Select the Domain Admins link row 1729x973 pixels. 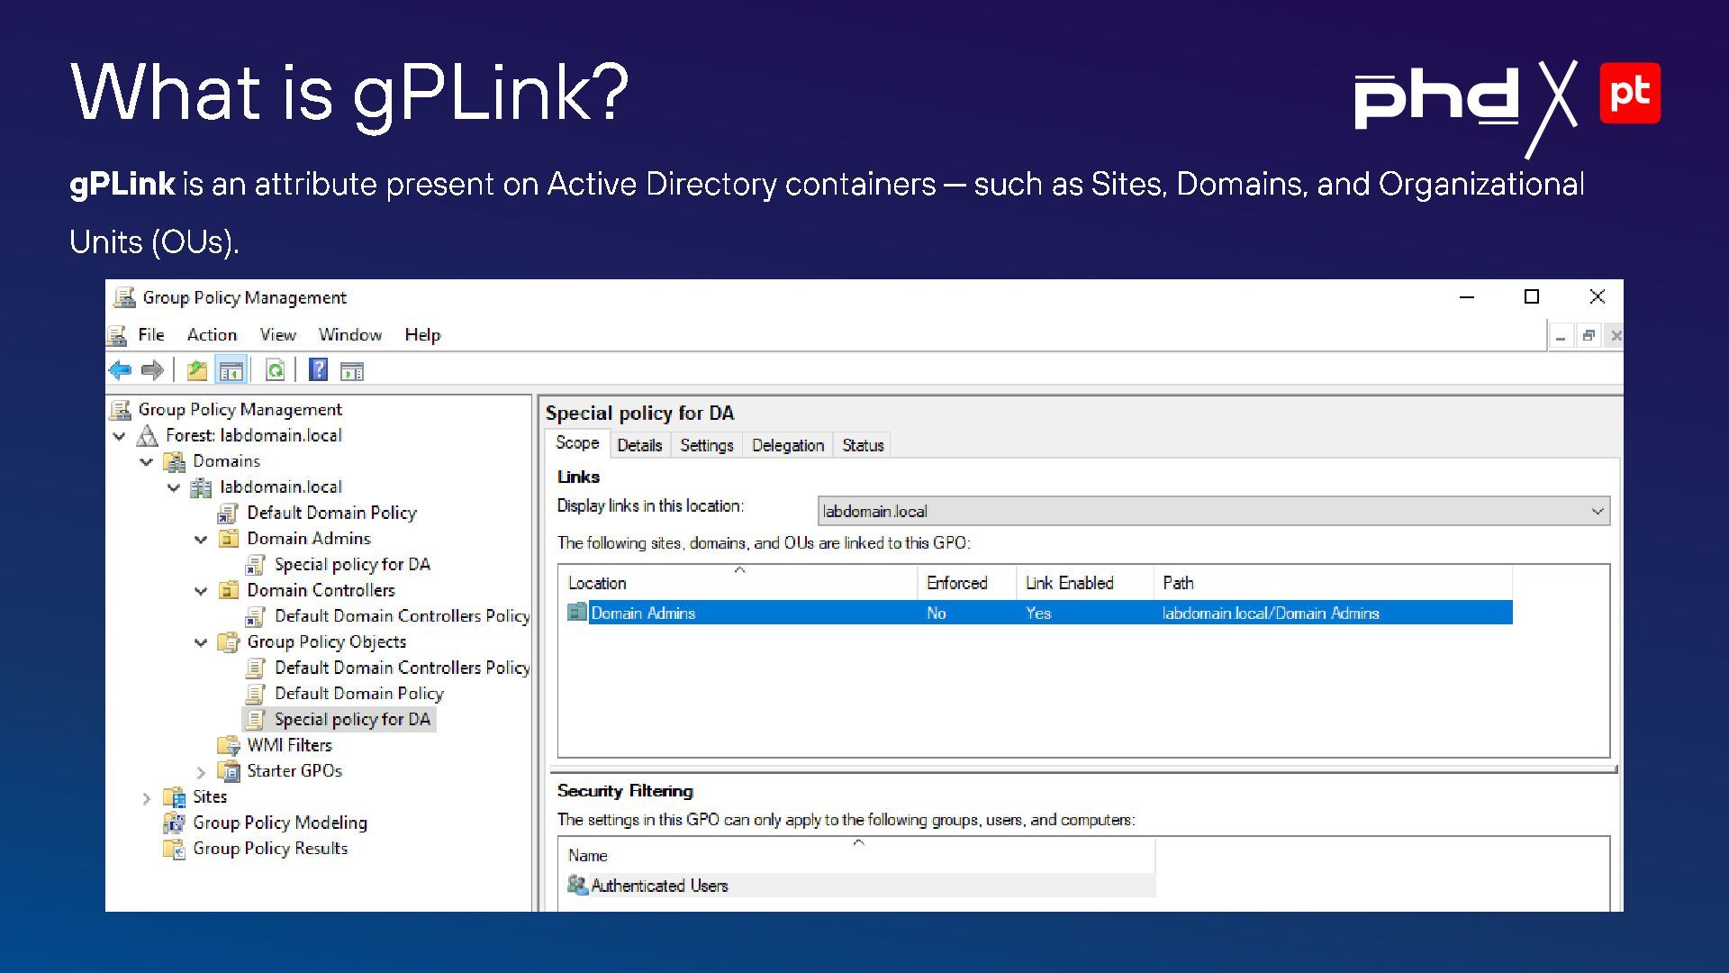(x=643, y=614)
